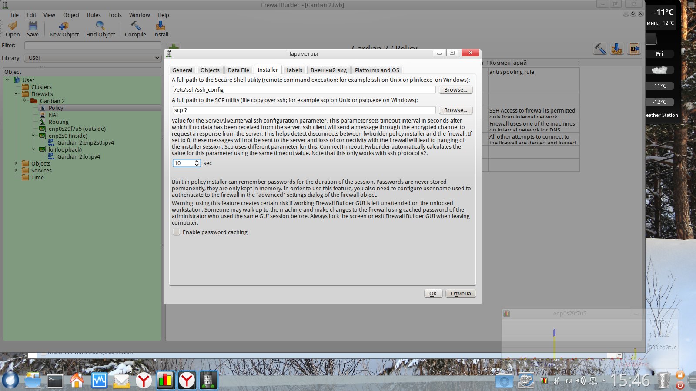
Task: Collapse the Gardian 2 firewall node
Action: (x=25, y=101)
